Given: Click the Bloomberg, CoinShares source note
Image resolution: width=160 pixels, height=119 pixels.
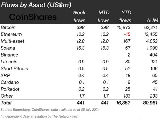Looking at the screenshot, I should pyautogui.click(x=50, y=110).
